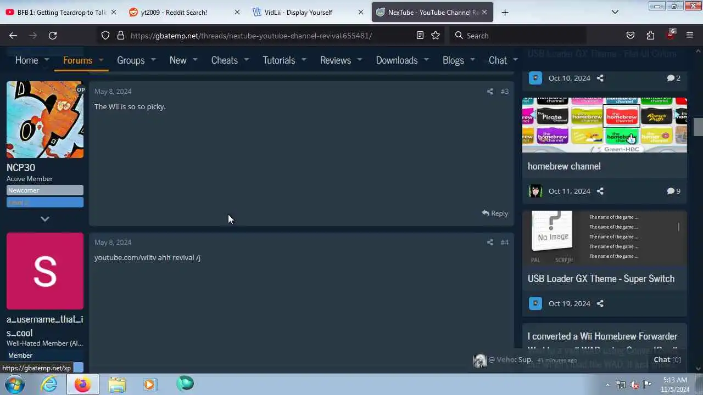703x395 pixels.
Task: Share post #4 with the share icon
Action: pyautogui.click(x=490, y=242)
